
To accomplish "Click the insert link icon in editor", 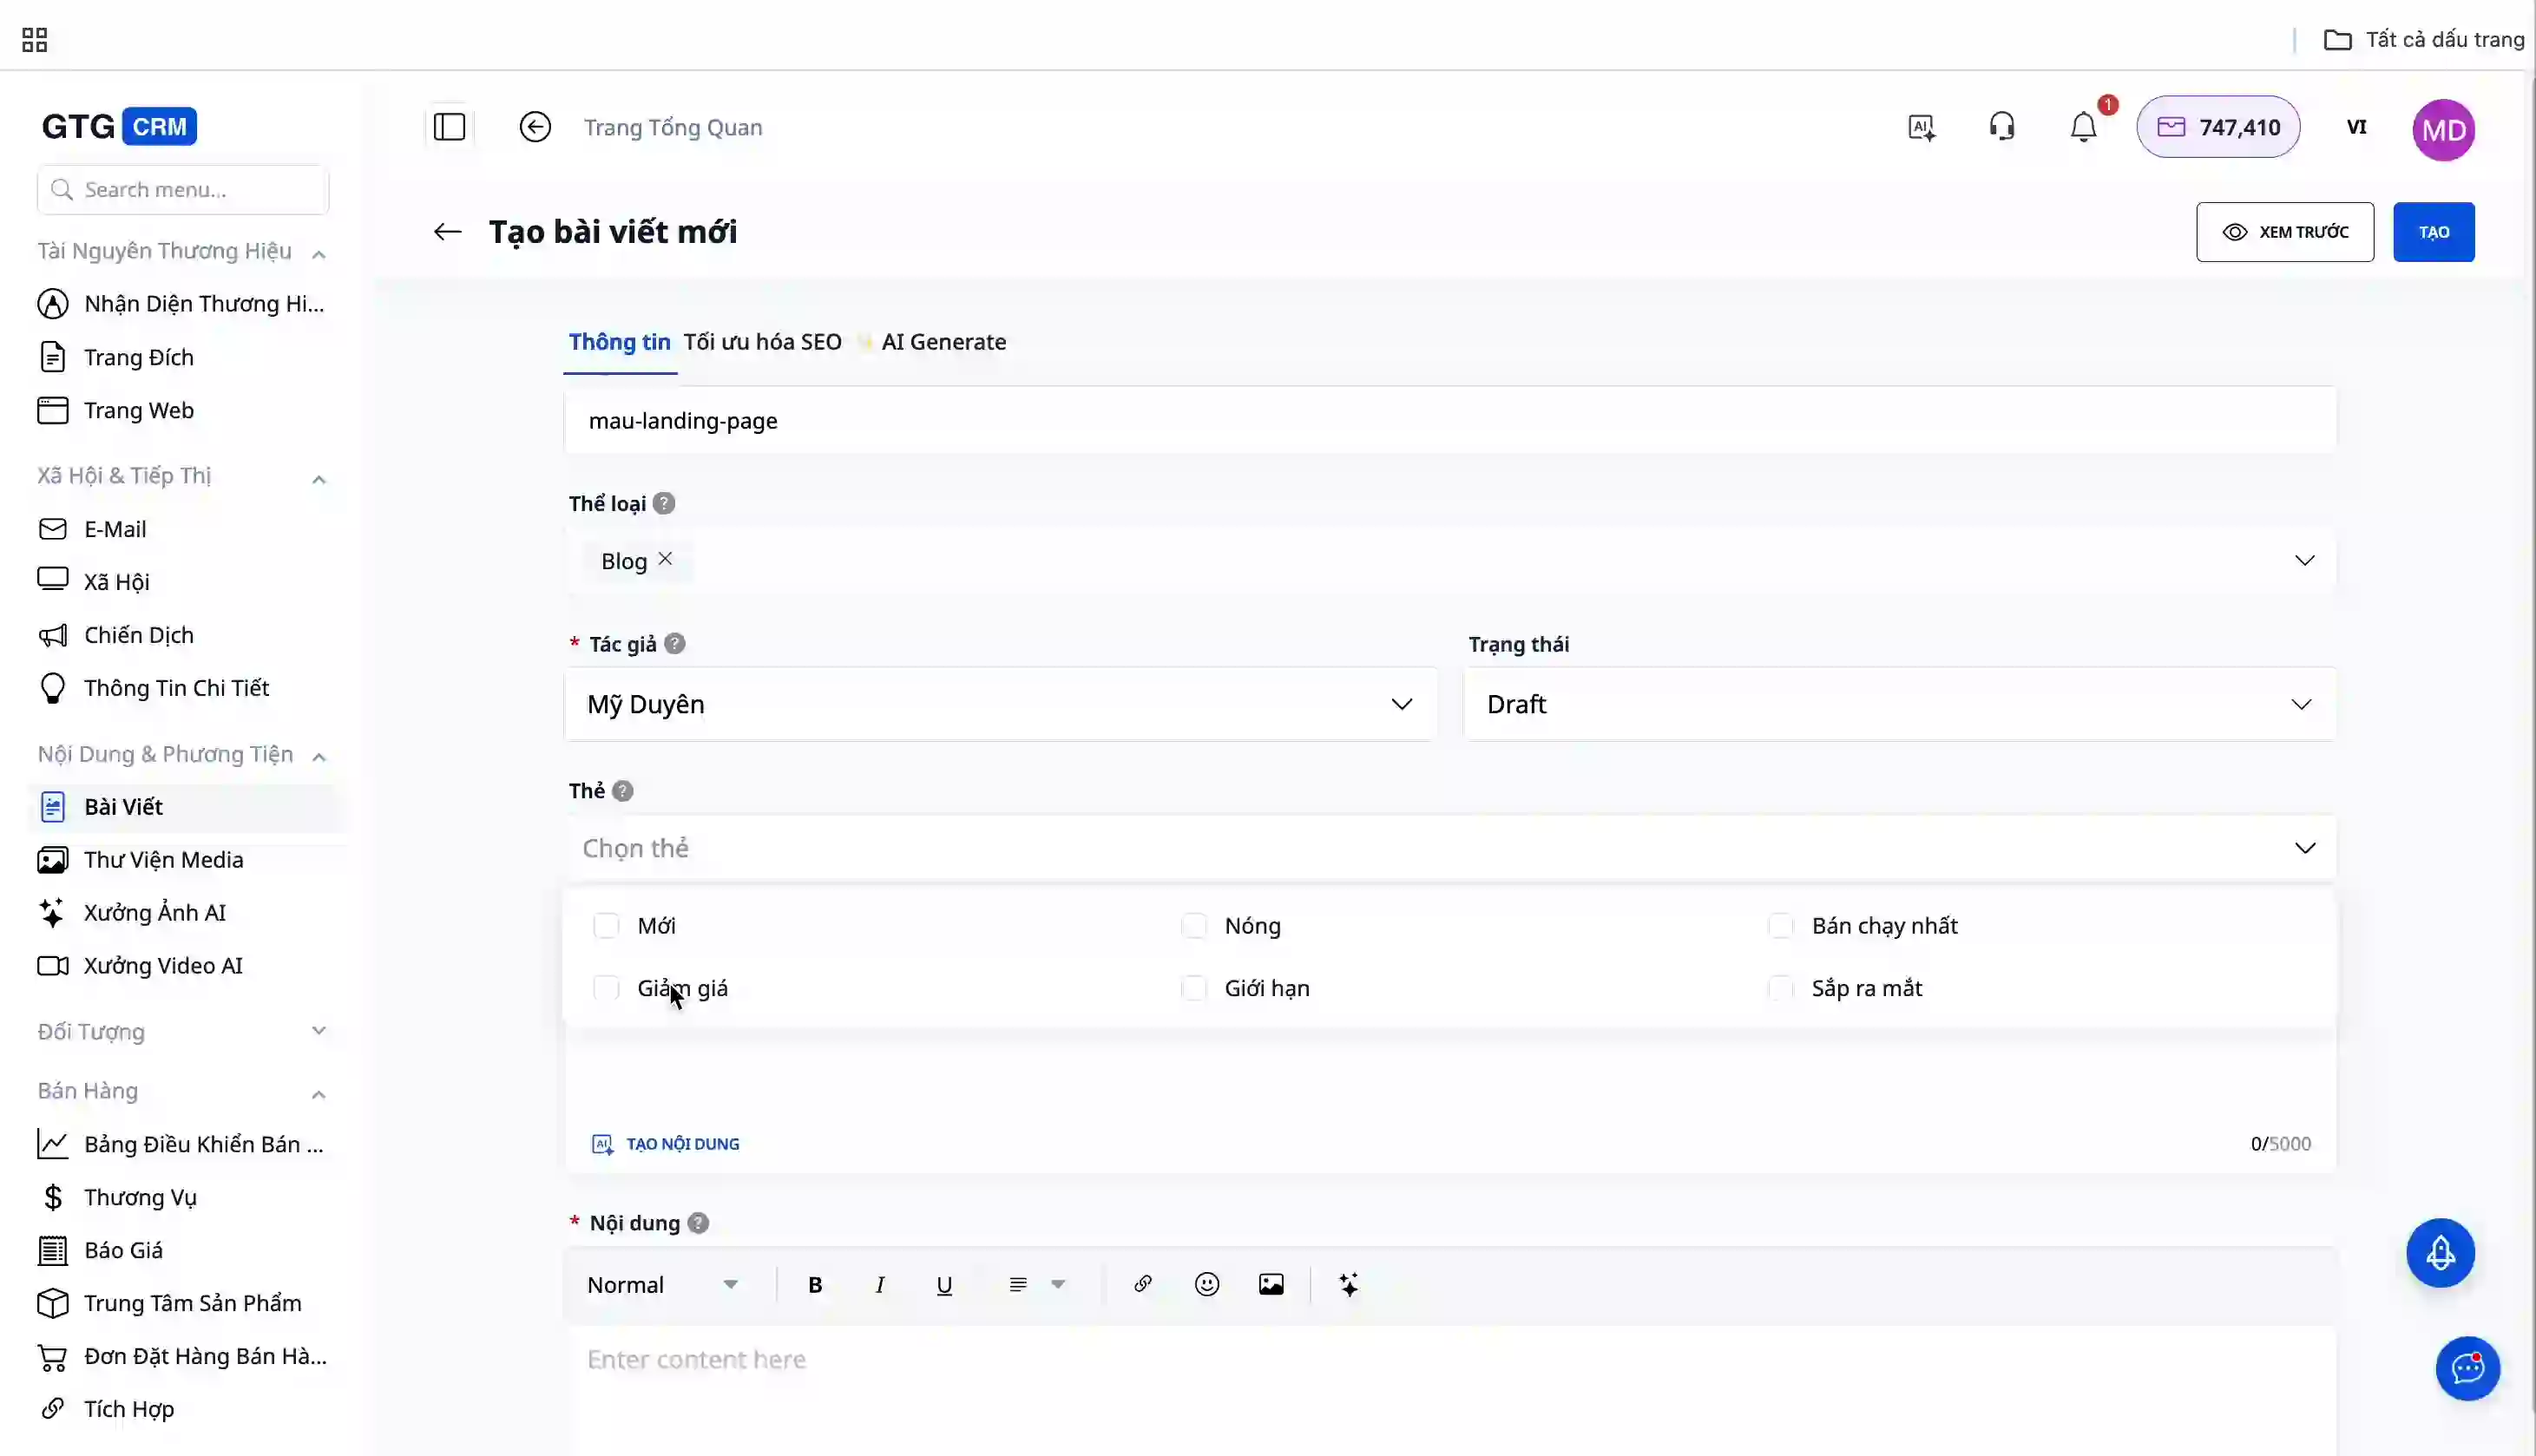I will click(1142, 1284).
